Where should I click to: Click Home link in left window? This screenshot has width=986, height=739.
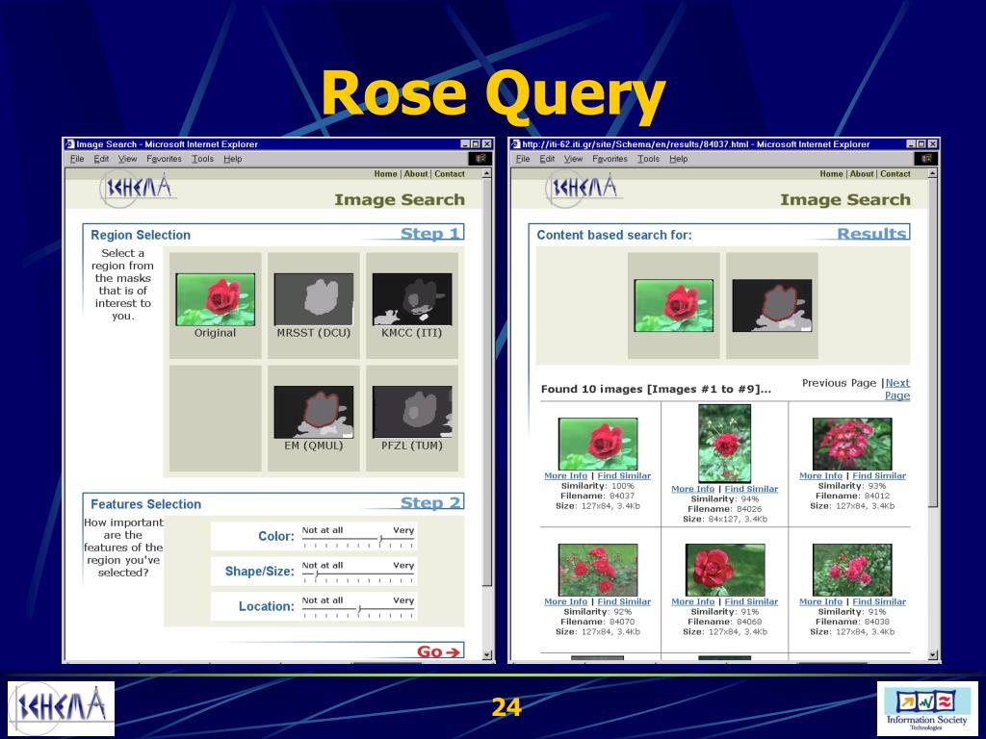pos(385,174)
